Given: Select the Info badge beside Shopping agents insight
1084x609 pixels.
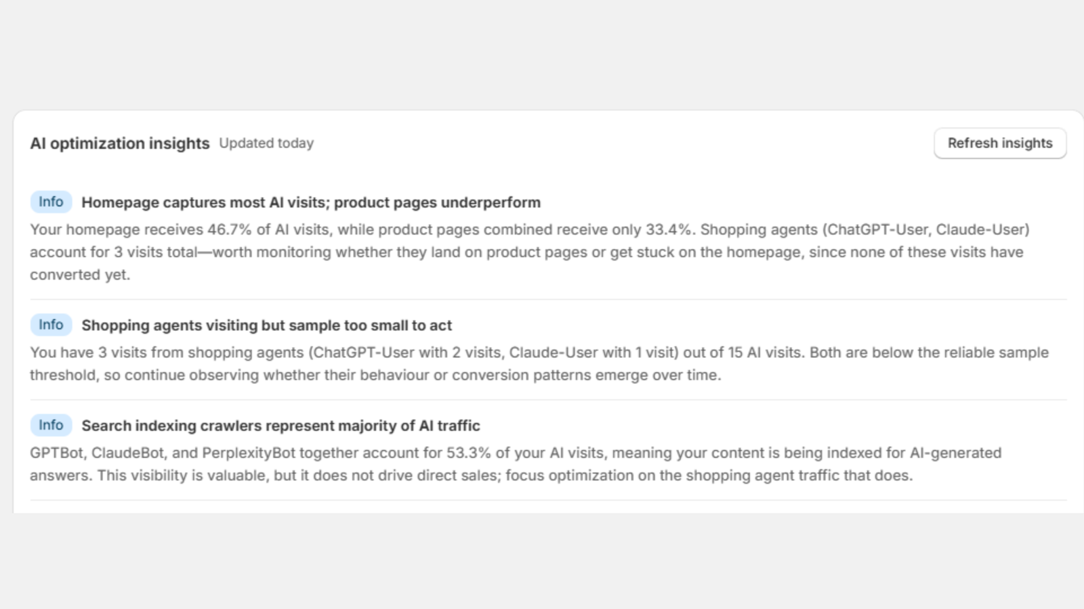Looking at the screenshot, I should tap(51, 325).
